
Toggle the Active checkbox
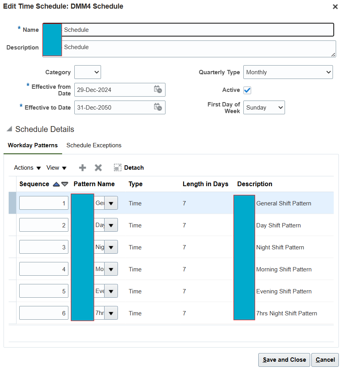click(247, 90)
